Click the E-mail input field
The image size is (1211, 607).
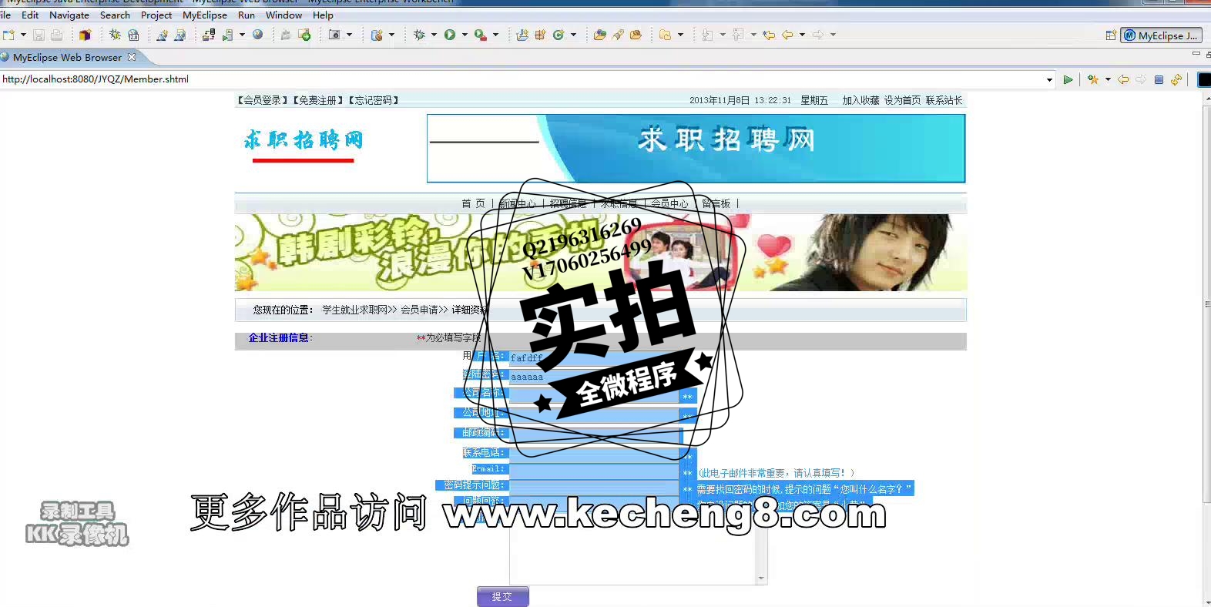pyautogui.click(x=594, y=470)
